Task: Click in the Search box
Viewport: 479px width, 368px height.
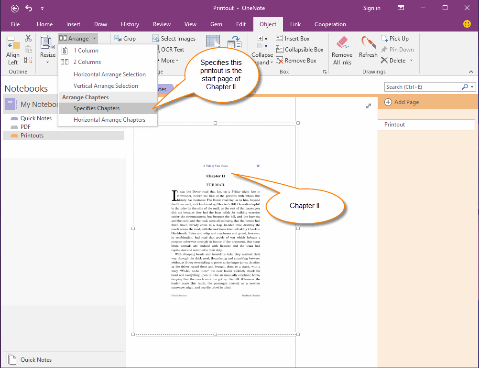Action: click(x=423, y=87)
